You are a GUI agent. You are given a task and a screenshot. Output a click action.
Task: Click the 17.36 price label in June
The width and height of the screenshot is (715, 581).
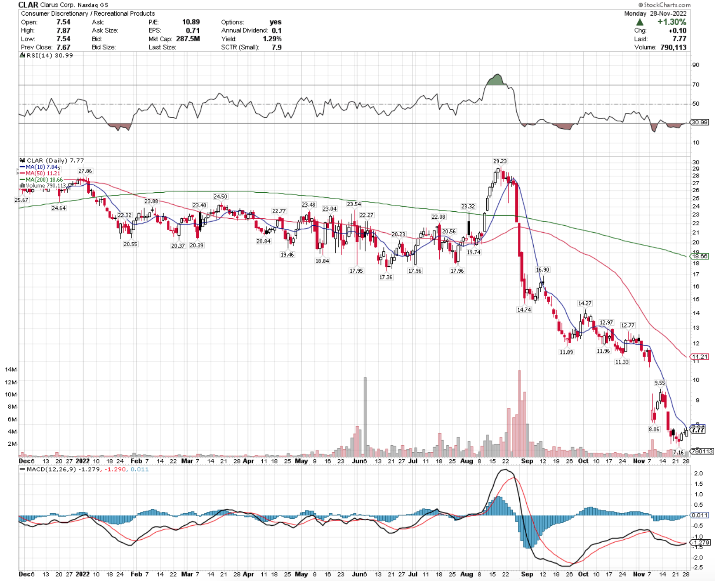pyautogui.click(x=386, y=277)
